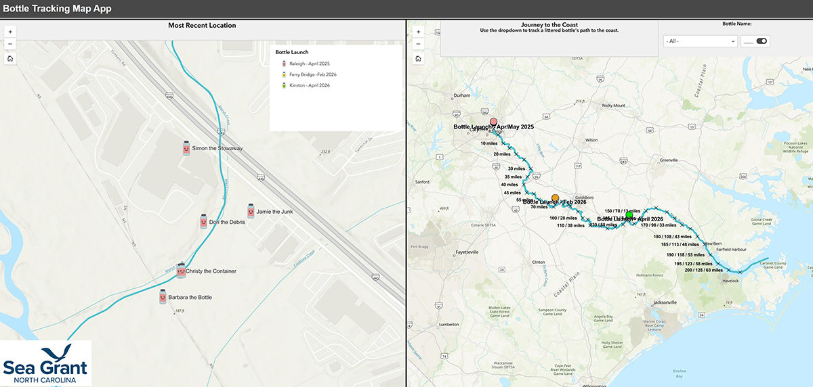The image size is (813, 387).
Task: Click the '110 / 38 miles' route label
Action: pyautogui.click(x=570, y=225)
